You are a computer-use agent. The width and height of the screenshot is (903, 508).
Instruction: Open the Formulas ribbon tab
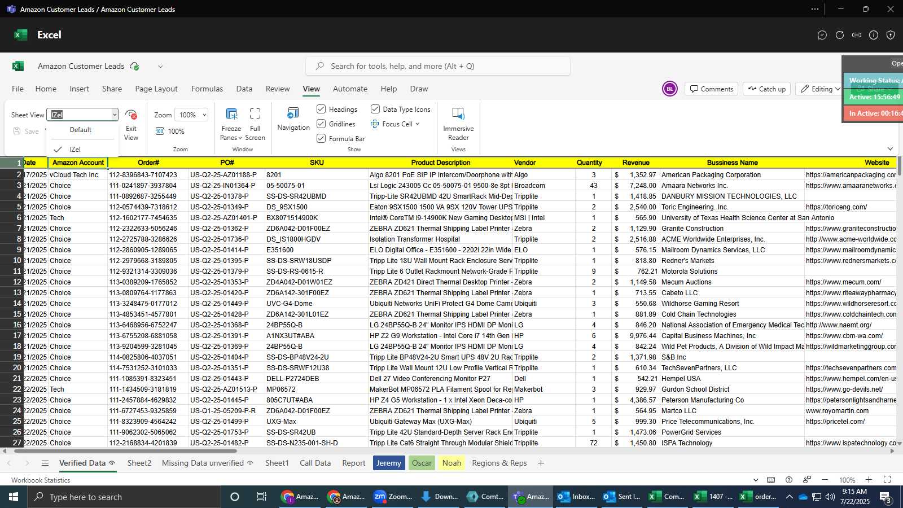click(x=207, y=89)
